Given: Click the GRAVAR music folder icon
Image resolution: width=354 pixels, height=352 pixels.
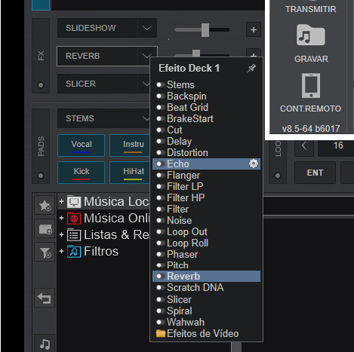Looking at the screenshot, I should (x=311, y=35).
